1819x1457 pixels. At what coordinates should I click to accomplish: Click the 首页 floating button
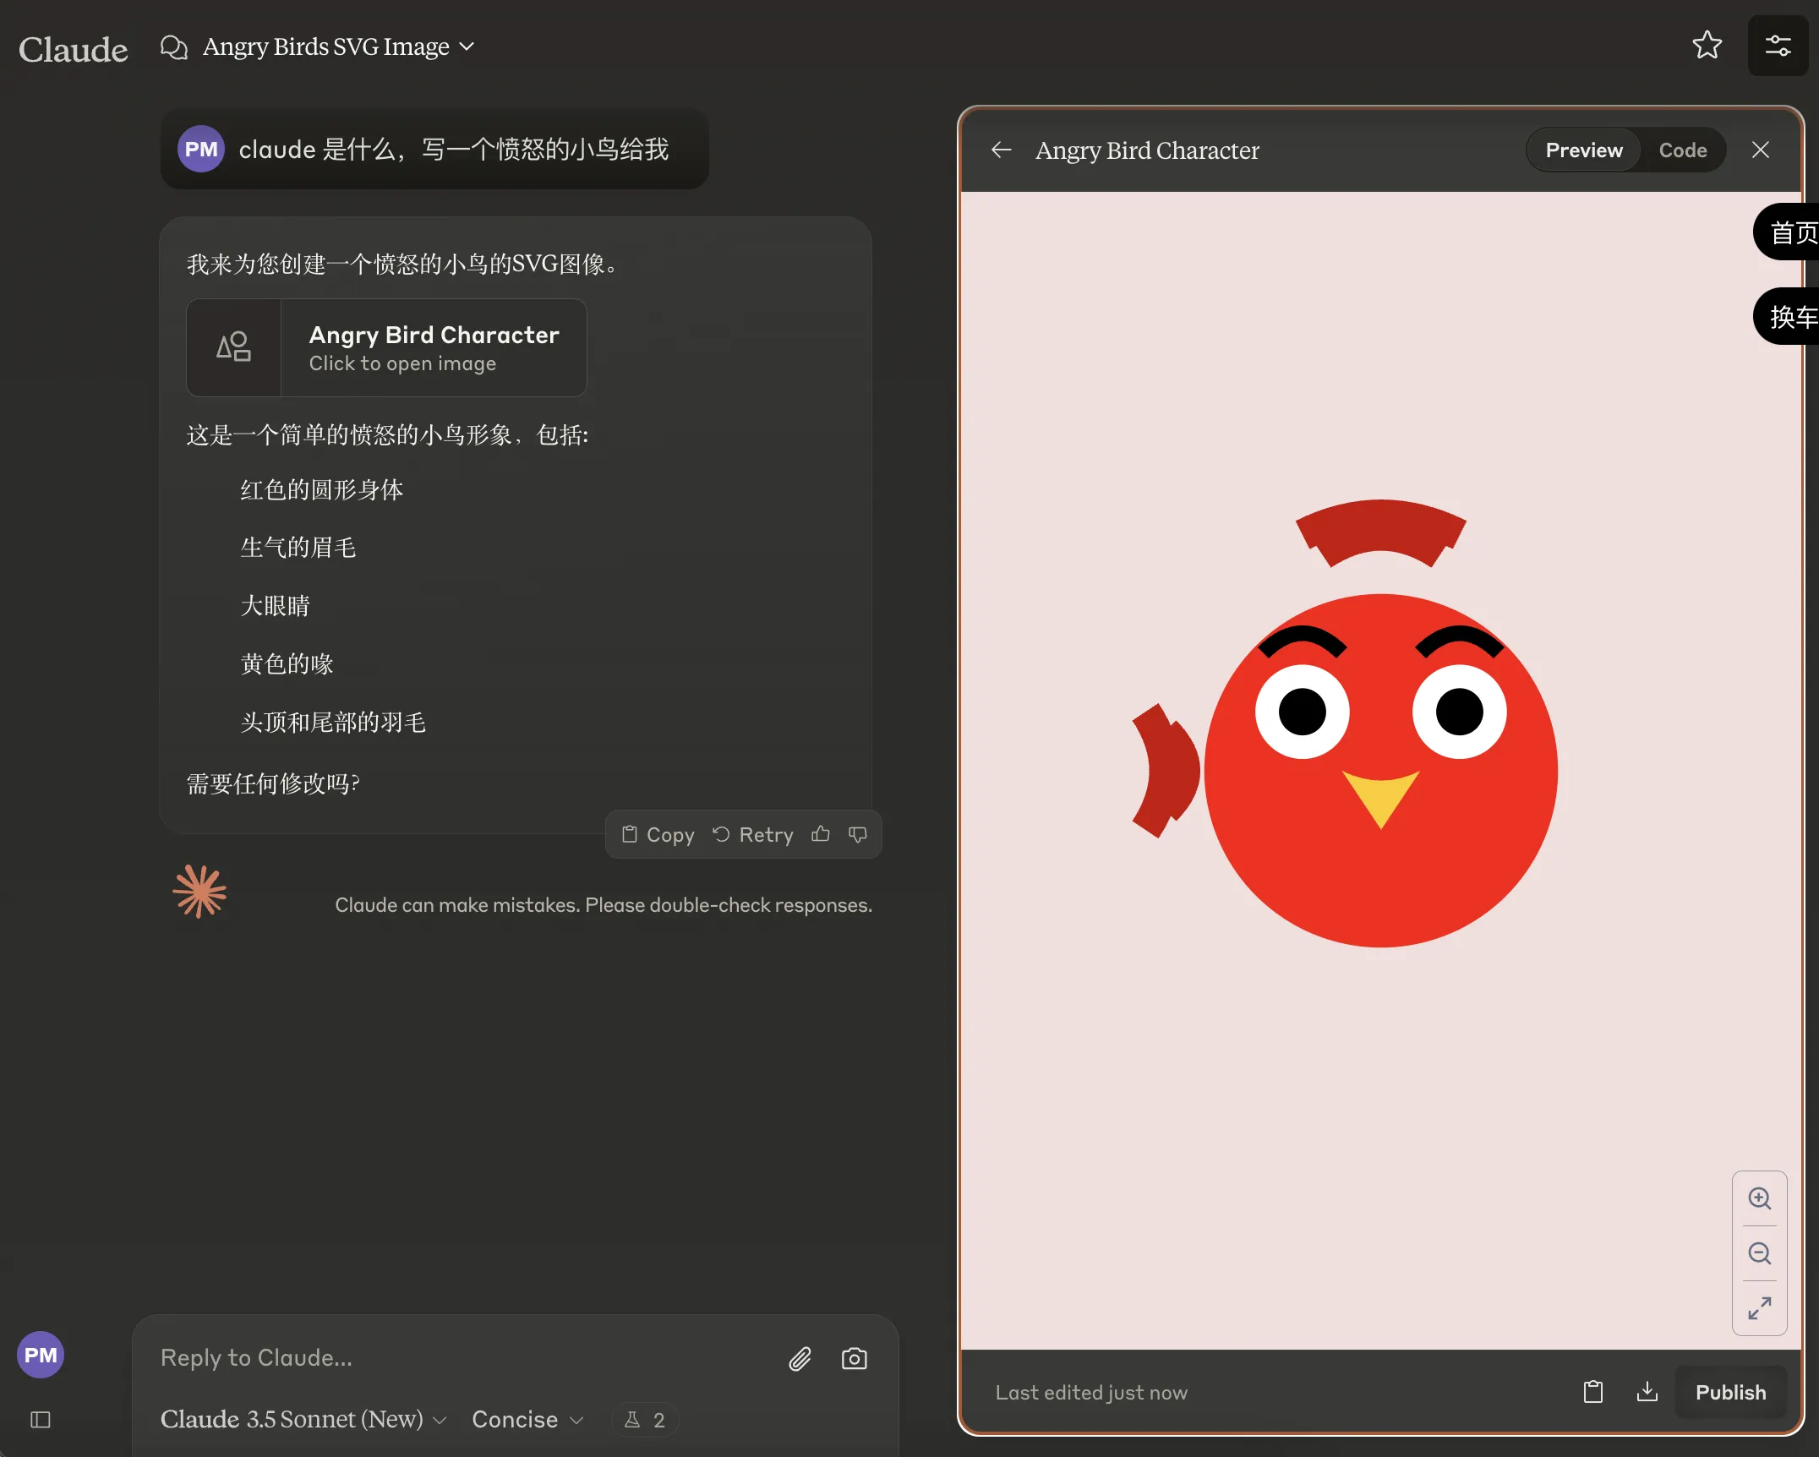[x=1786, y=232]
